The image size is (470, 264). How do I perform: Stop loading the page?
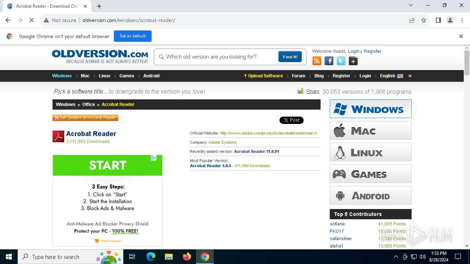click(x=32, y=20)
